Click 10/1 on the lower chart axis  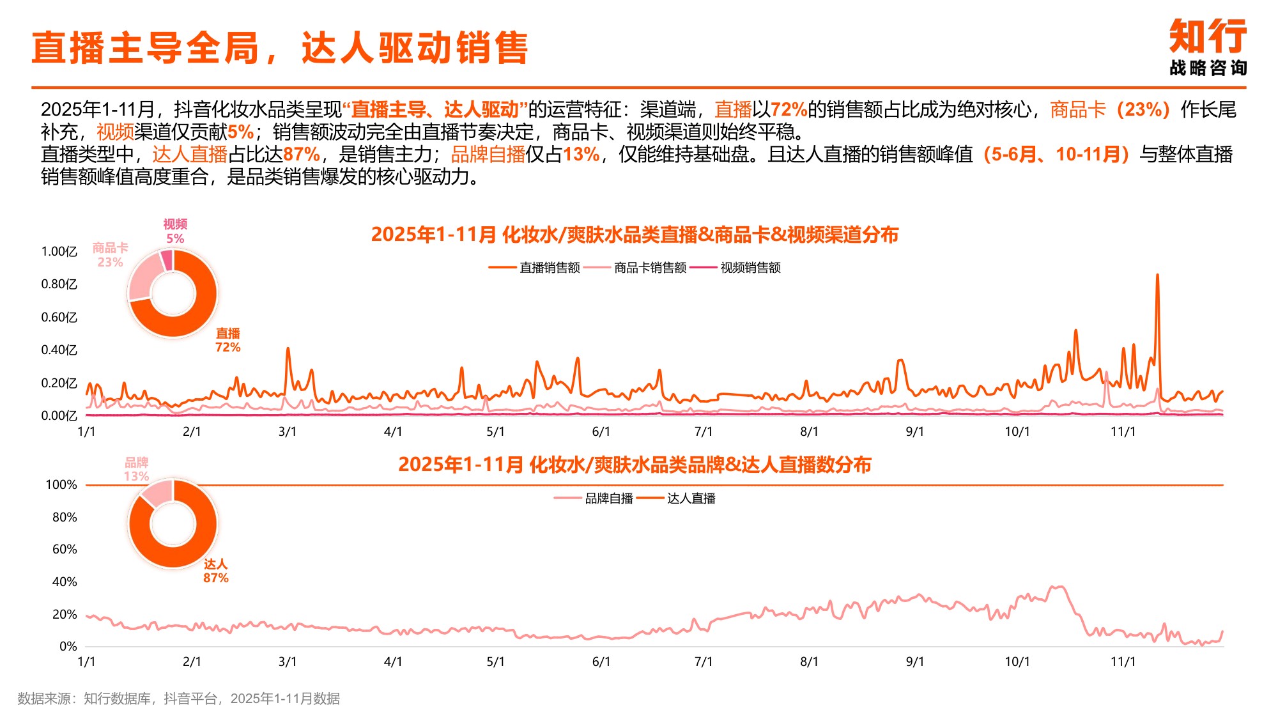1017,662
